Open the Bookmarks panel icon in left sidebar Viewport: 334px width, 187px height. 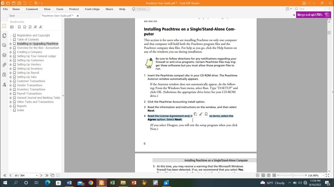coord(4,26)
